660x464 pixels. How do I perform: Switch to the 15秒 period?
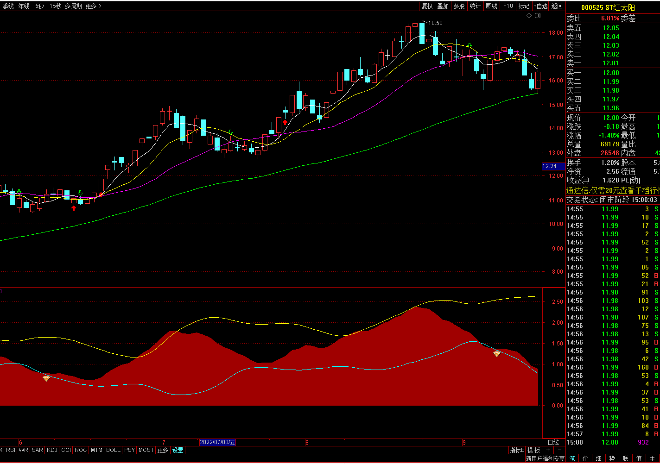[x=55, y=6]
